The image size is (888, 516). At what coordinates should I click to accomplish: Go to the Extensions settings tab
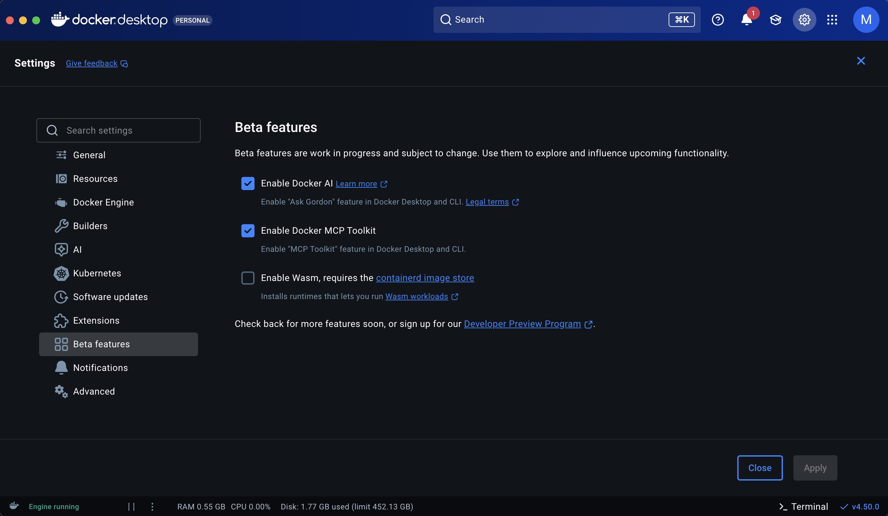[96, 320]
